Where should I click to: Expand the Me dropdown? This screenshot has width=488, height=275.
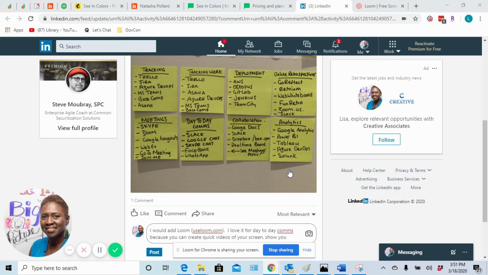pyautogui.click(x=364, y=47)
